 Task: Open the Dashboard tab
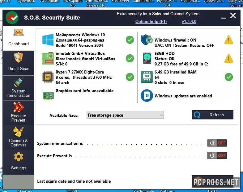pos(19,38)
